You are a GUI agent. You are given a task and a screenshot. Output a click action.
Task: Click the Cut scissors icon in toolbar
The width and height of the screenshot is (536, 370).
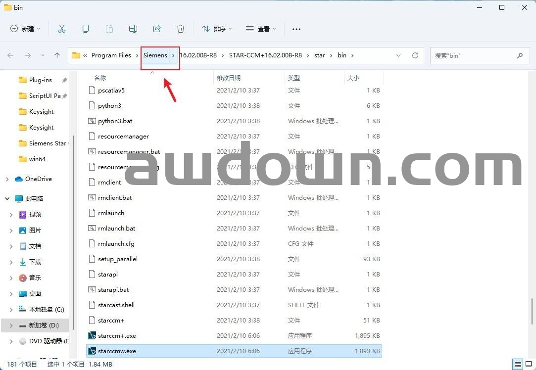(62, 29)
